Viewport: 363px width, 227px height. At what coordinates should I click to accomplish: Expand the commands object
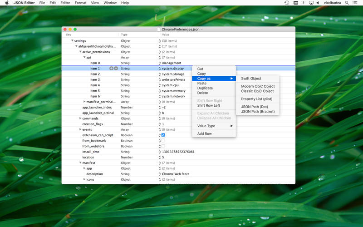point(80,118)
